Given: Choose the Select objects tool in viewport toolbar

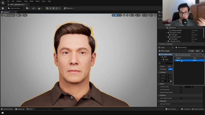Looking at the screenshot, I should (x=113, y=15).
